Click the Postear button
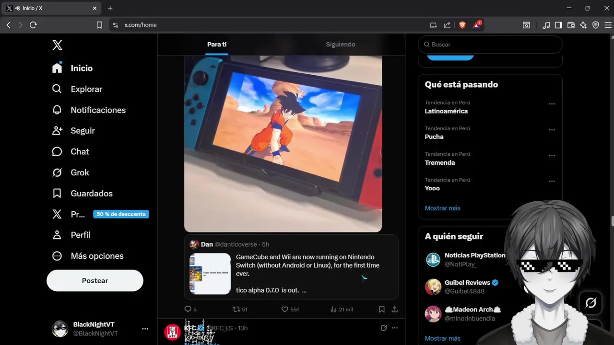Viewport: 614px width, 345px height. pyautogui.click(x=95, y=281)
